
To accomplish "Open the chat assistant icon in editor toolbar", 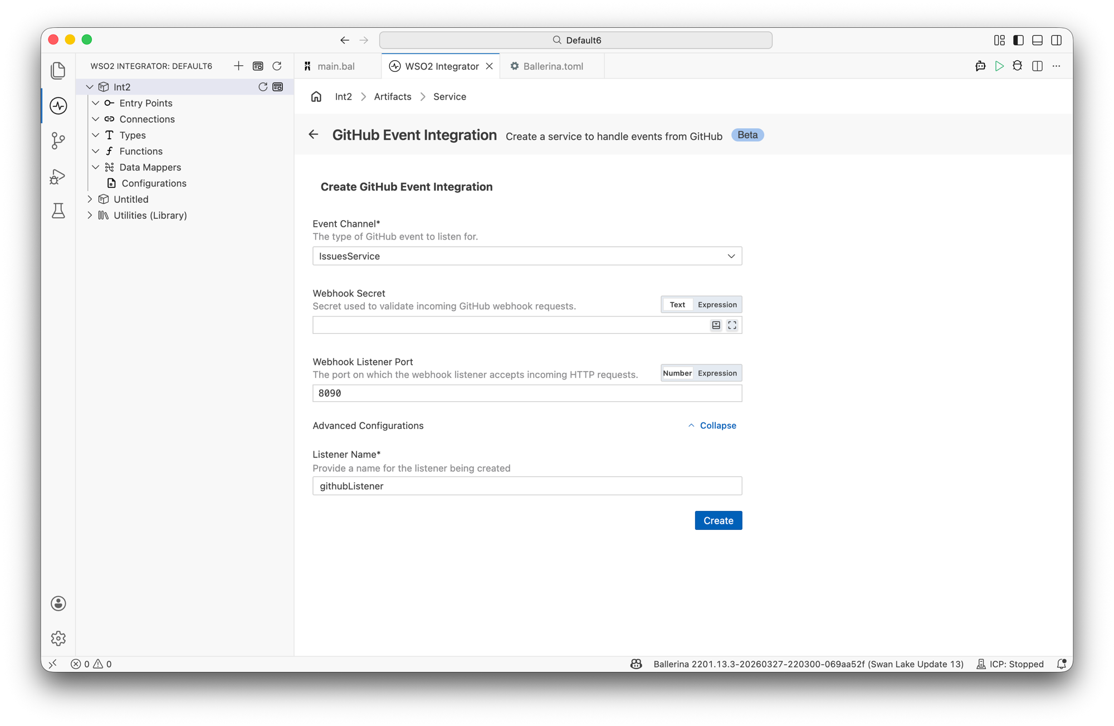I will tap(980, 66).
